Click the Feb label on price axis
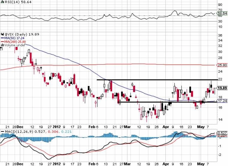The image size is (228, 166). click(x=92, y=127)
